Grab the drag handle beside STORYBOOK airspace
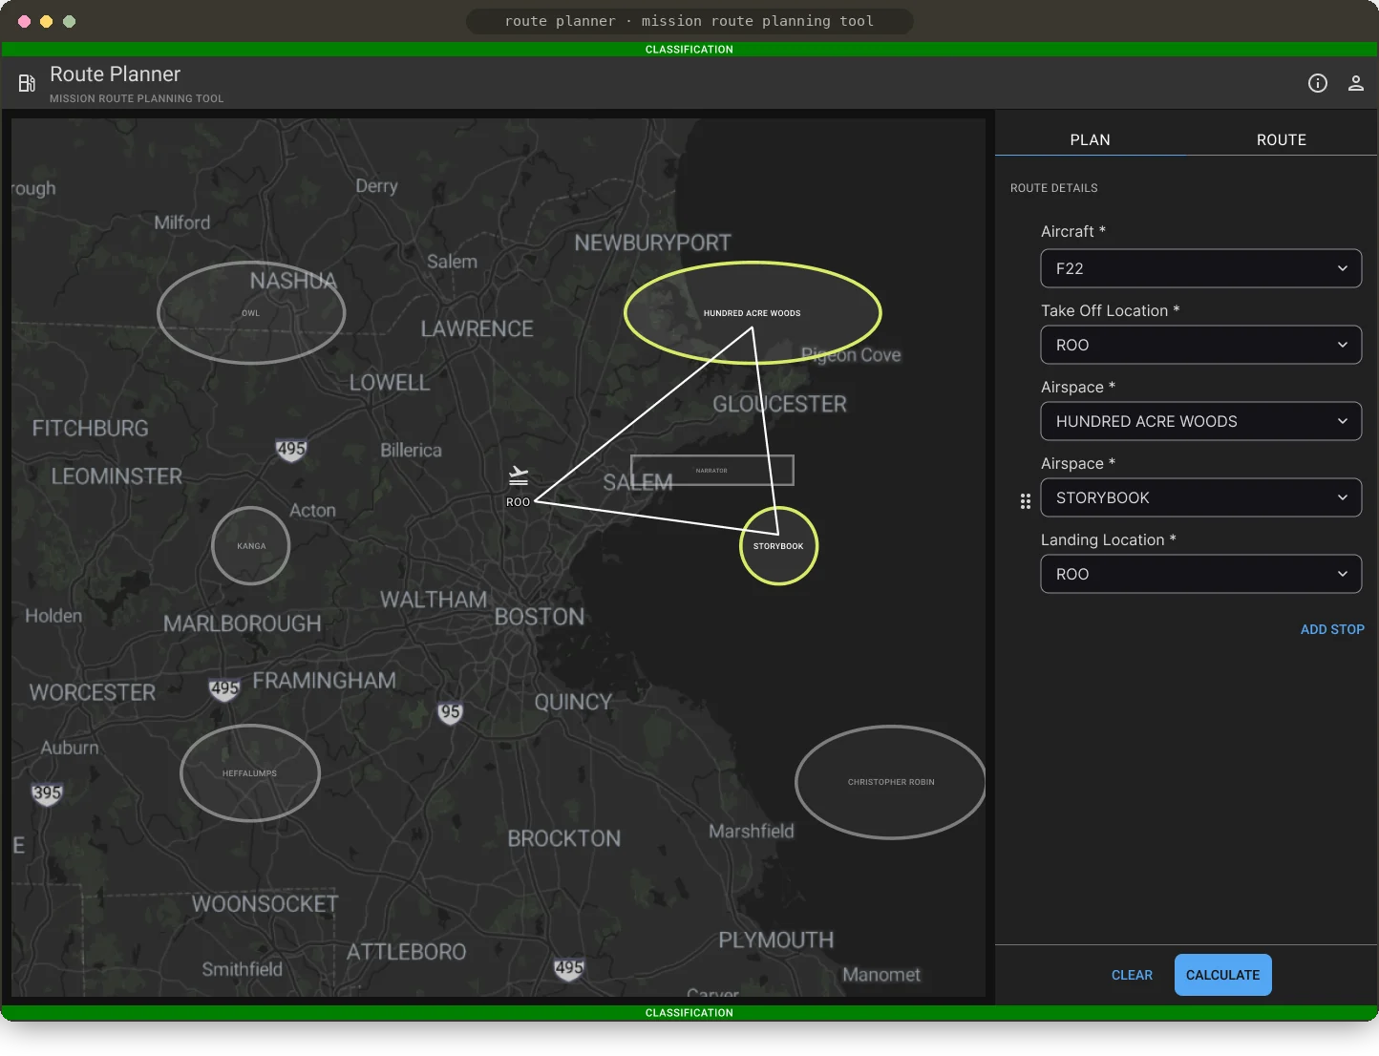 pyautogui.click(x=1026, y=501)
